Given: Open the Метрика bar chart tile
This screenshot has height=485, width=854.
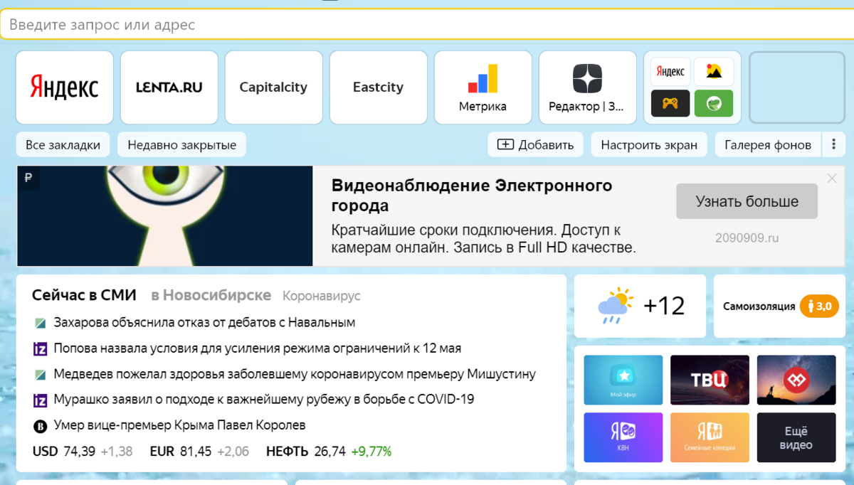Looking at the screenshot, I should click(x=483, y=87).
